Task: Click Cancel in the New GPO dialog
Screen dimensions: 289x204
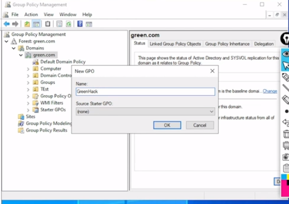Action: click(200, 126)
